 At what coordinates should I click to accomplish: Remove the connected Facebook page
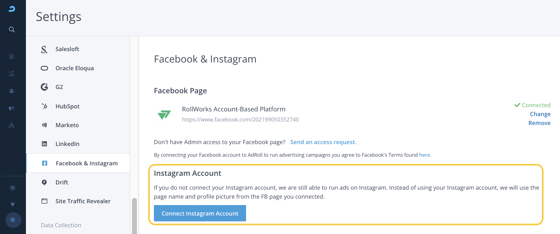click(x=539, y=123)
